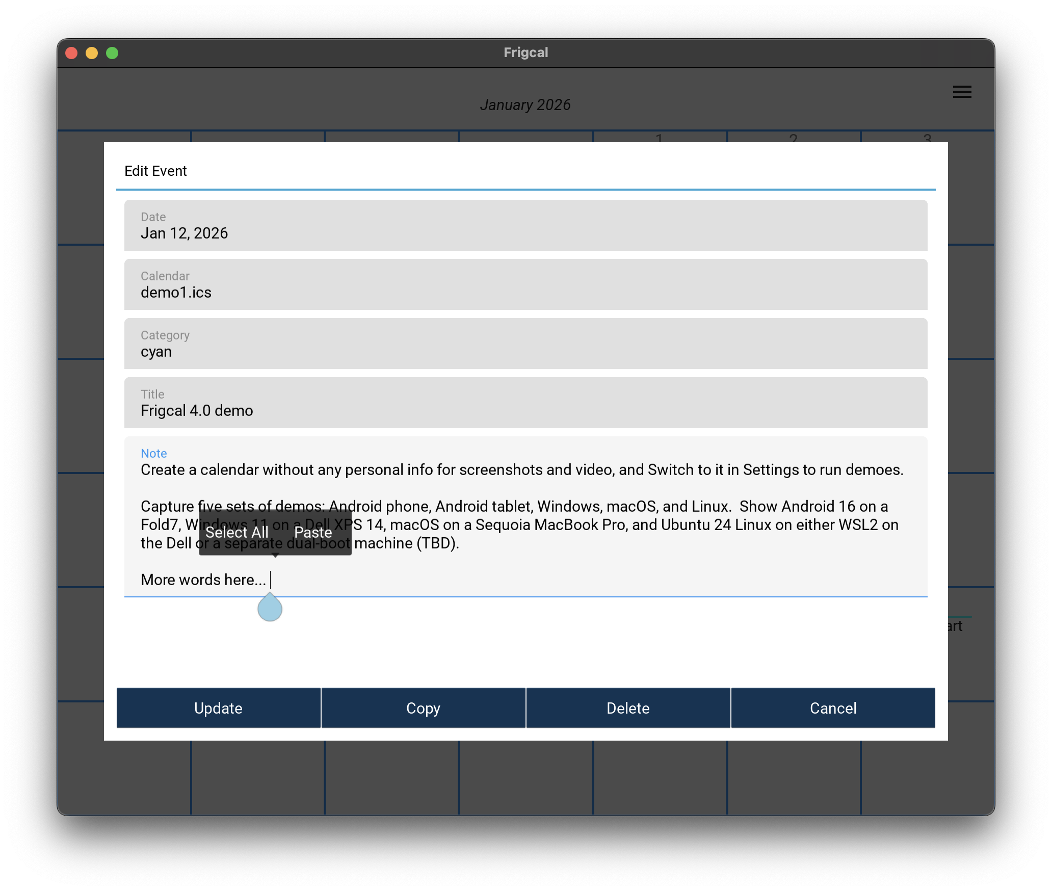Click the Frigcal window title bar

click(525, 53)
